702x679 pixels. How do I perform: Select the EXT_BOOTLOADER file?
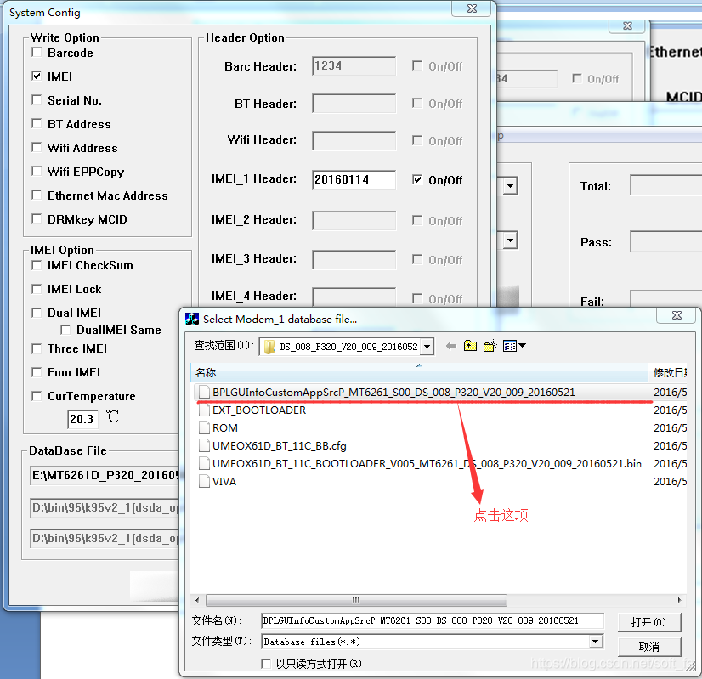[x=259, y=410]
